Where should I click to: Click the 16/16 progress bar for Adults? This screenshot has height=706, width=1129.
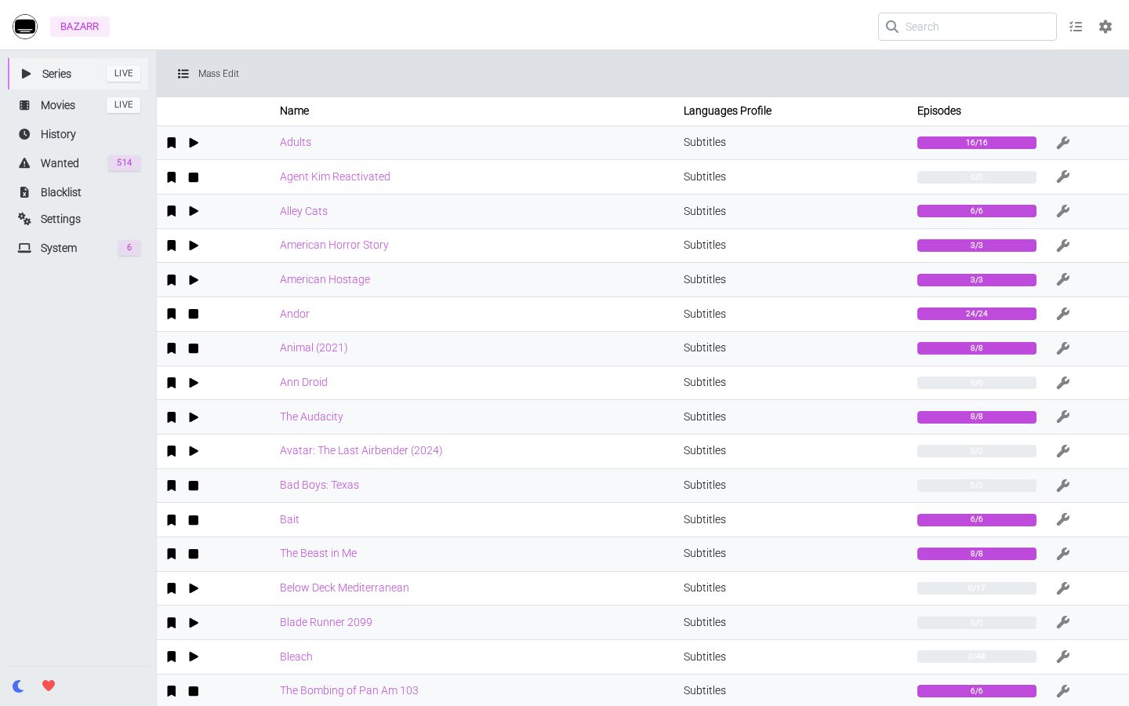(x=977, y=143)
